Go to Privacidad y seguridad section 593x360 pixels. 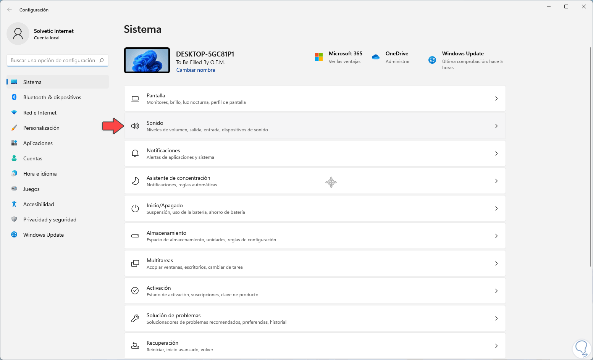50,220
